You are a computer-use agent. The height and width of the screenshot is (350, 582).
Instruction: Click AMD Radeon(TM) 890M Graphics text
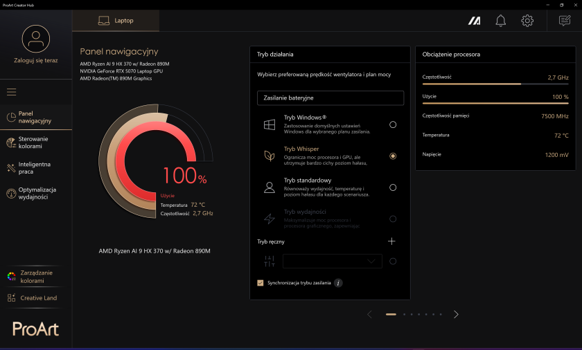tap(116, 79)
